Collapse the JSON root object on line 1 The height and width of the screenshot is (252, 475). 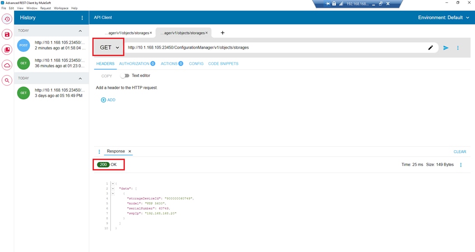pos(113,184)
